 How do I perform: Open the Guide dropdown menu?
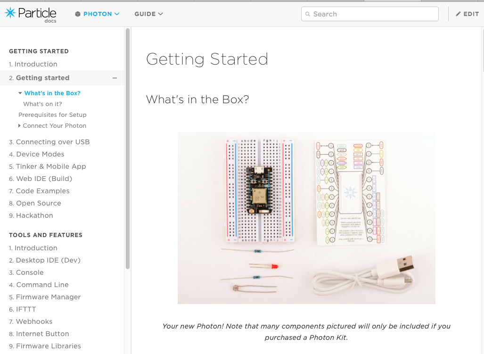(x=148, y=14)
